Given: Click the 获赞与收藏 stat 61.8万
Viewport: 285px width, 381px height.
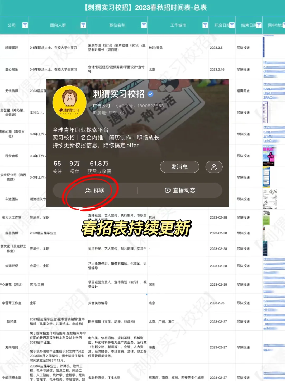Looking at the screenshot, I should [99, 164].
